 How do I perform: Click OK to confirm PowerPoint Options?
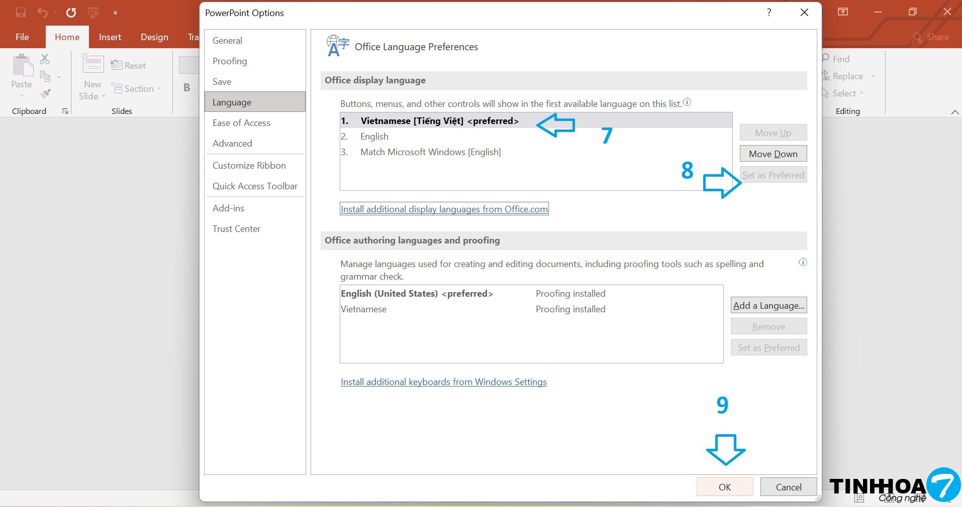(724, 487)
